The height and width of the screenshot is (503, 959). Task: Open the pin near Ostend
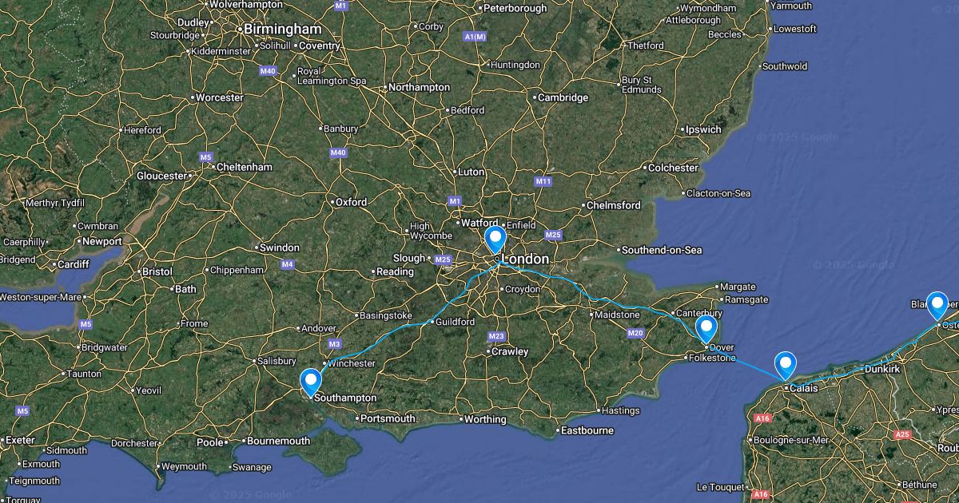937,306
